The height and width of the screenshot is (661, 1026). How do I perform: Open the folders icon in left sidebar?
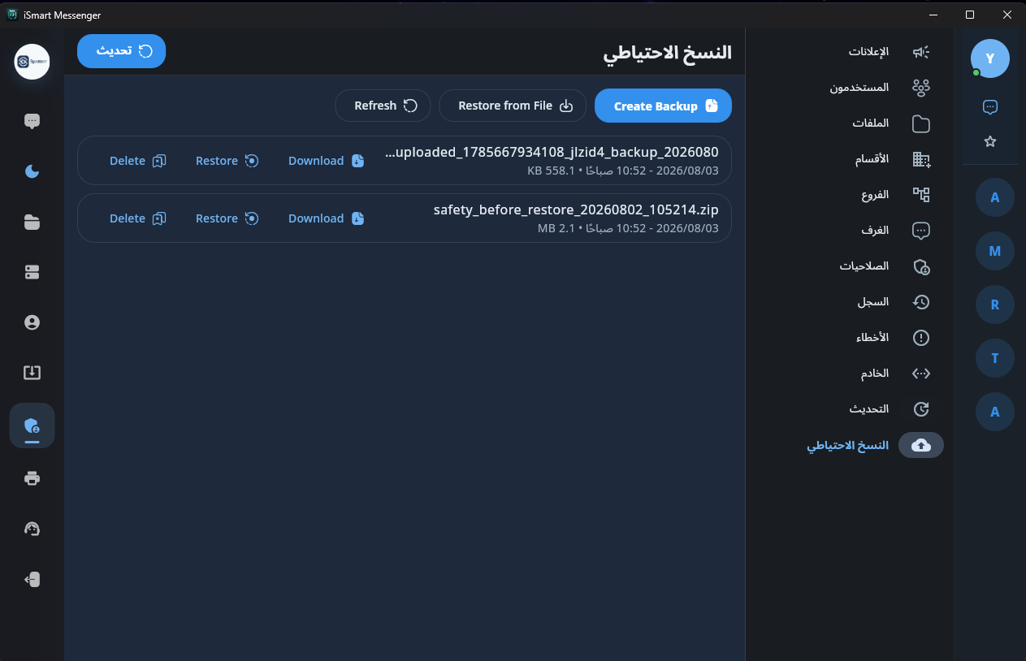click(32, 222)
